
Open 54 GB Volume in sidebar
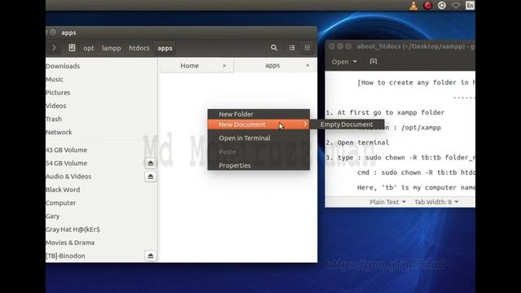pyautogui.click(x=67, y=163)
